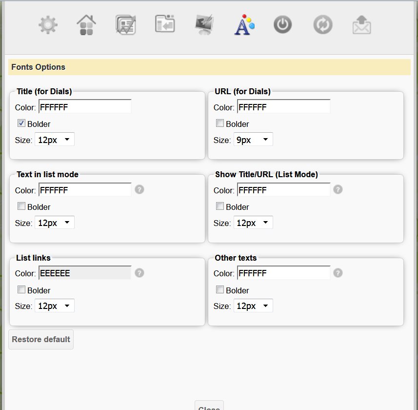
Task: Click the folder with arrow icon
Action: pos(165,24)
